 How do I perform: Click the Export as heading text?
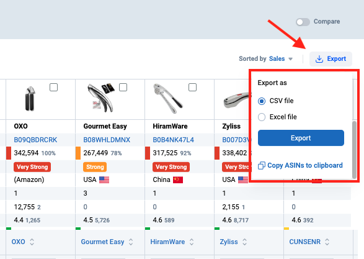coord(272,83)
